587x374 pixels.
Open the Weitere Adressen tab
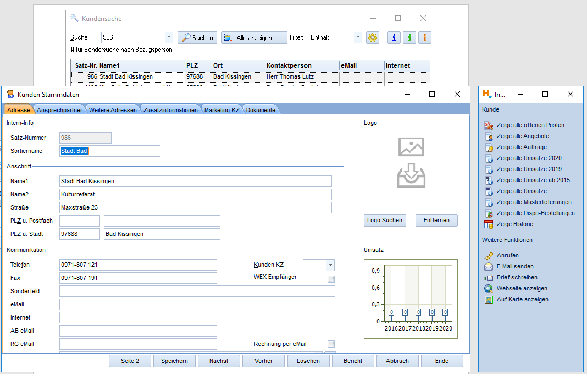click(x=113, y=110)
